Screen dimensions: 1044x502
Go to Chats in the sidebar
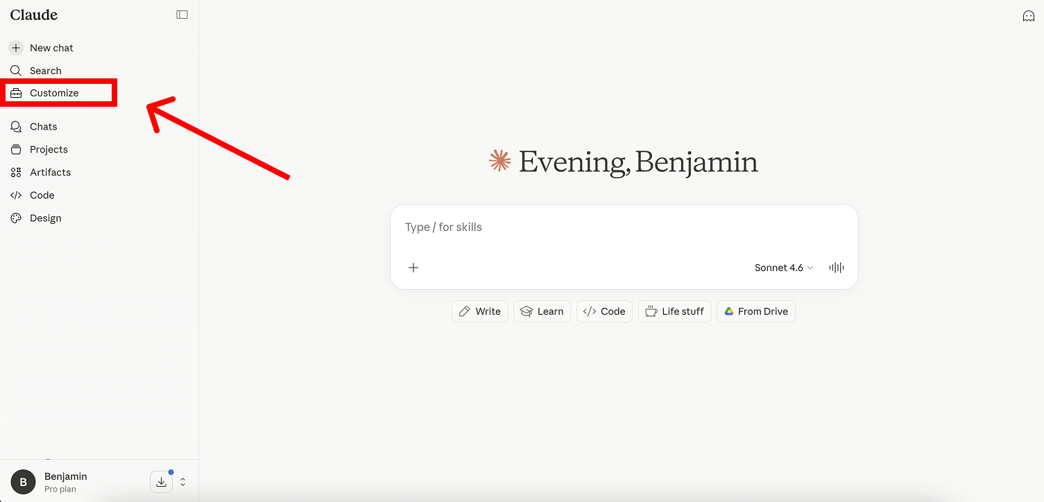pyautogui.click(x=44, y=127)
